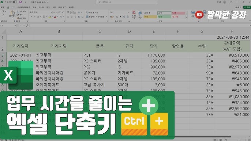
Task: Open Customize Quick Access Toolbar dropdown
Action: (26, 2)
